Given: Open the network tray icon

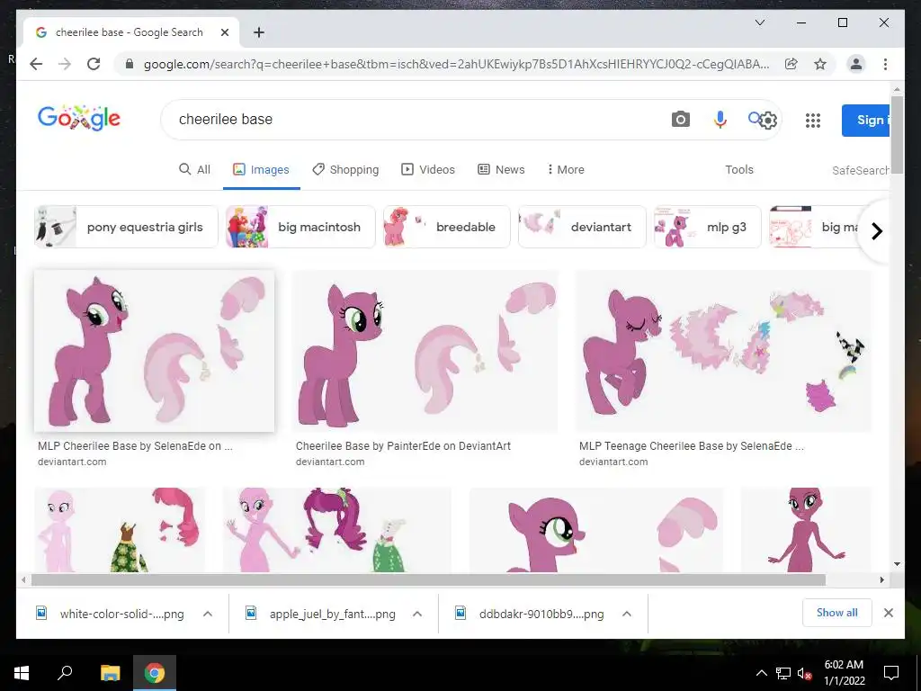Looking at the screenshot, I should tap(783, 673).
